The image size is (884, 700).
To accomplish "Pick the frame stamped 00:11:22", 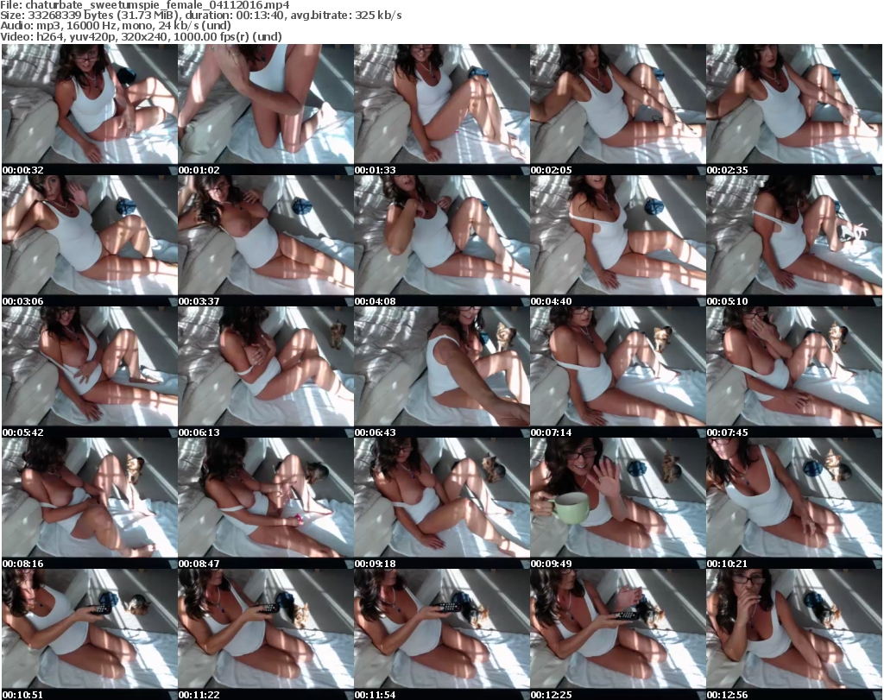I will tap(266, 634).
